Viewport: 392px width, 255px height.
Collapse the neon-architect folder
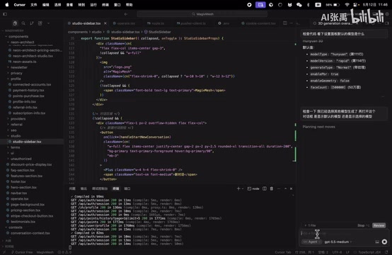coord(22,42)
